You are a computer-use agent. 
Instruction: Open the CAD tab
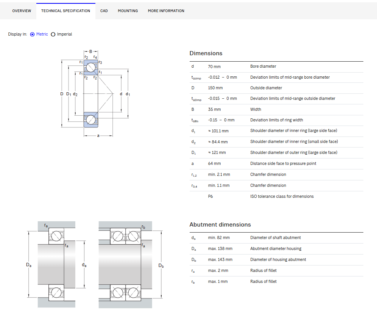104,11
